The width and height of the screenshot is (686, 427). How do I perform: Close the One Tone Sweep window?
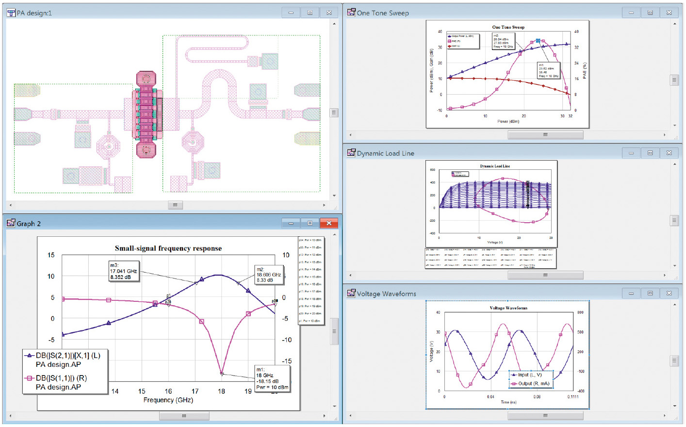pyautogui.click(x=669, y=13)
